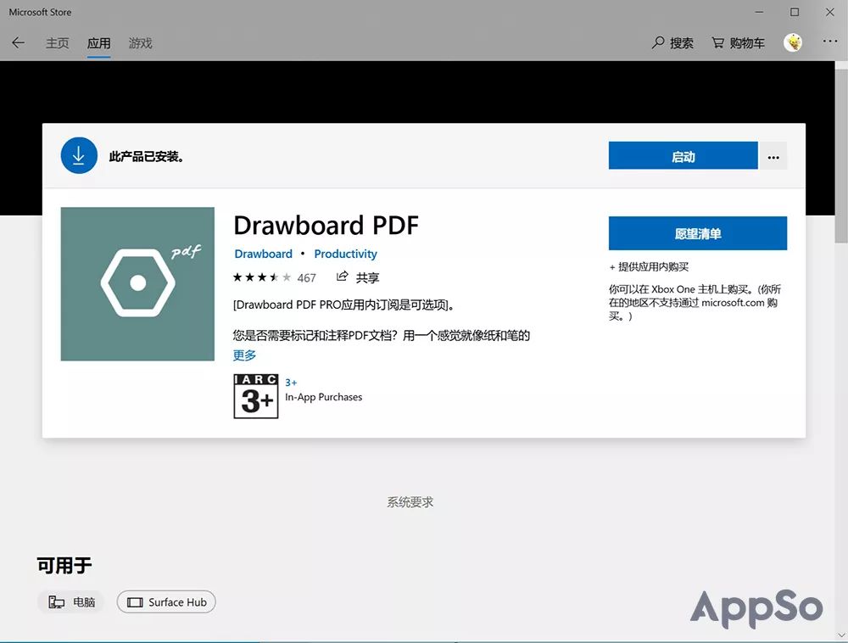Maximize the Microsoft Store window
Viewport: 848px width, 643px height.
tap(795, 12)
